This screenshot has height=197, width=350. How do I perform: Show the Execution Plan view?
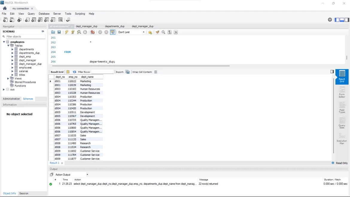click(342, 139)
